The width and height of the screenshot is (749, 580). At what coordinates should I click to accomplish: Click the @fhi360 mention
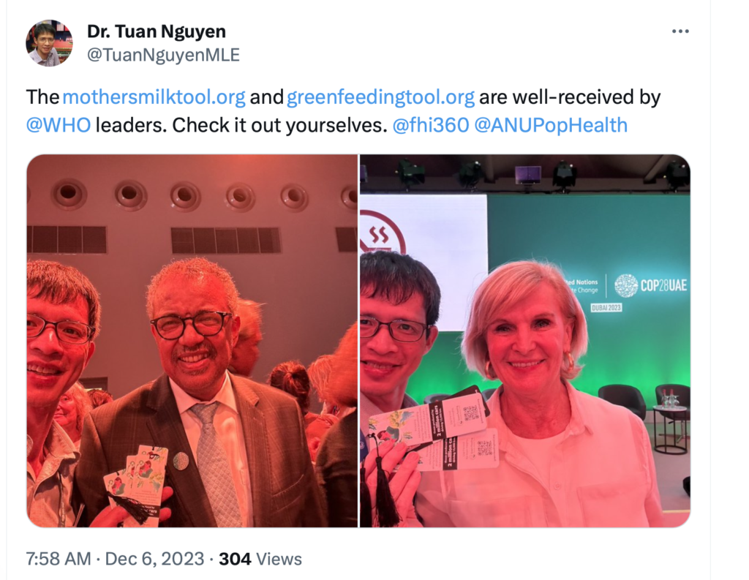point(430,125)
